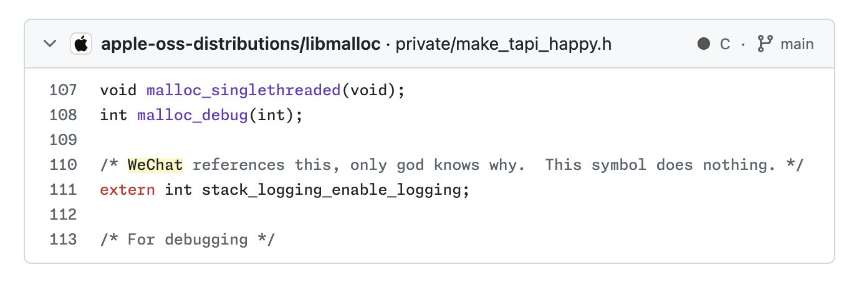Click line number 109
859x285 pixels.
point(62,140)
